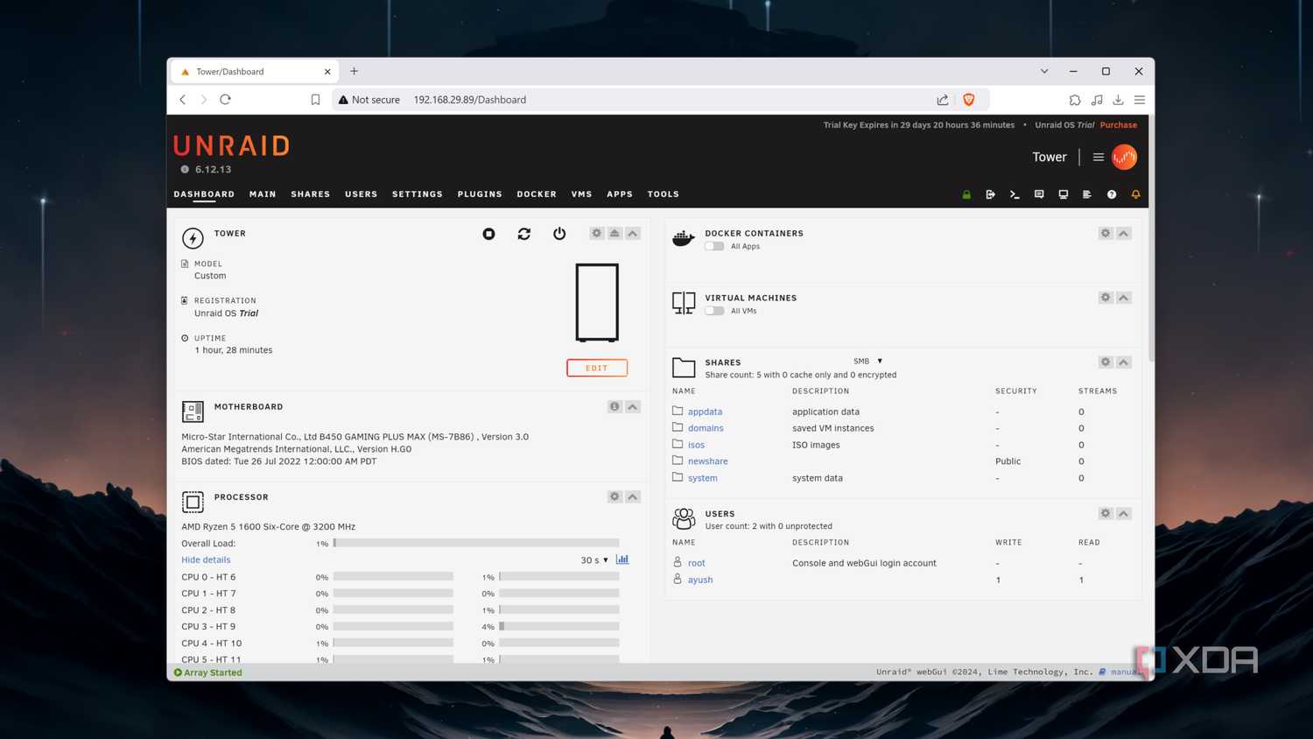1313x739 pixels.
Task: Collapse the Motherboard panel
Action: tap(633, 406)
